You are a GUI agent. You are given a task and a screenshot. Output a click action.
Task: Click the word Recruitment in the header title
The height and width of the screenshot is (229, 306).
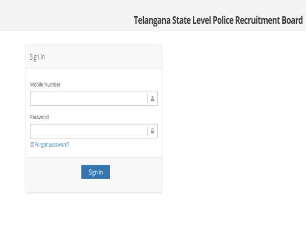tap(258, 20)
